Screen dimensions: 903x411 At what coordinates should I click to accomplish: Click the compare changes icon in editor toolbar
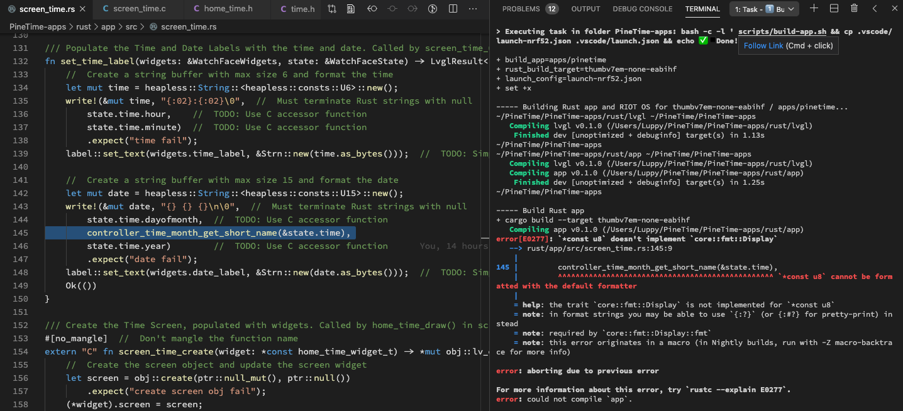pyautogui.click(x=332, y=9)
